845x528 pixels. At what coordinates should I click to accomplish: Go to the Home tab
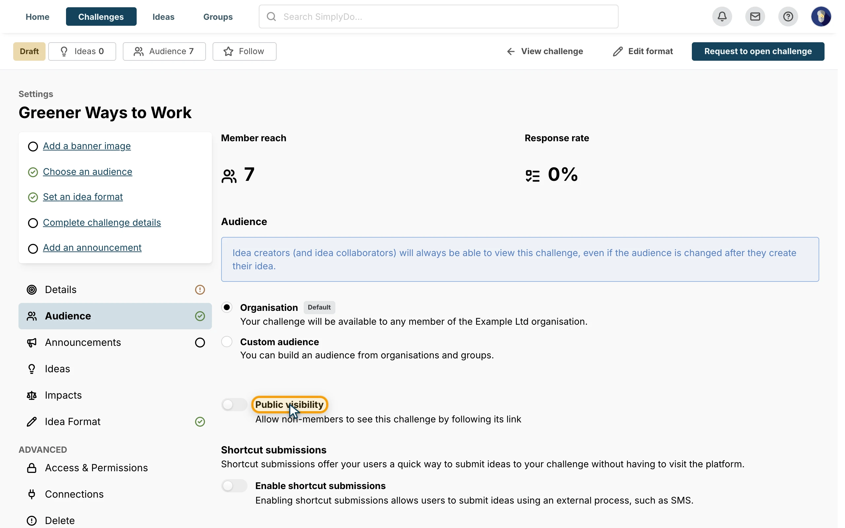tap(37, 16)
